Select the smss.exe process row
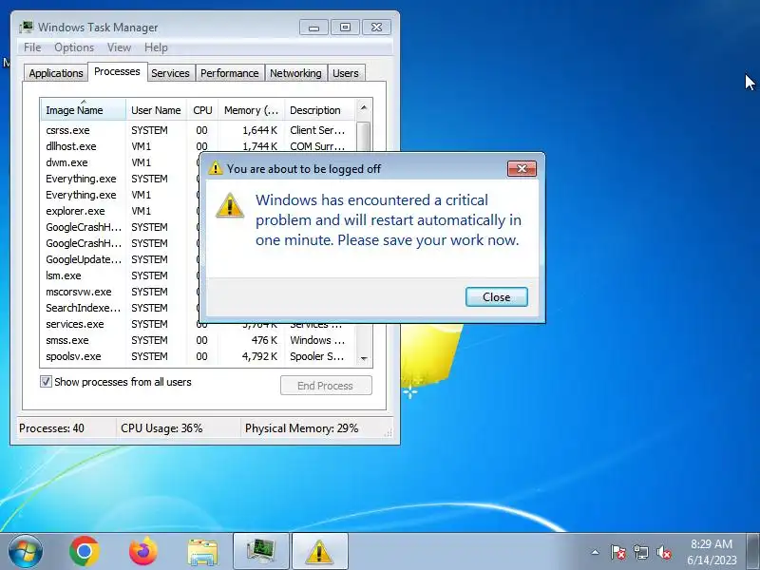Viewport: 760px width, 570px height. 198,340
